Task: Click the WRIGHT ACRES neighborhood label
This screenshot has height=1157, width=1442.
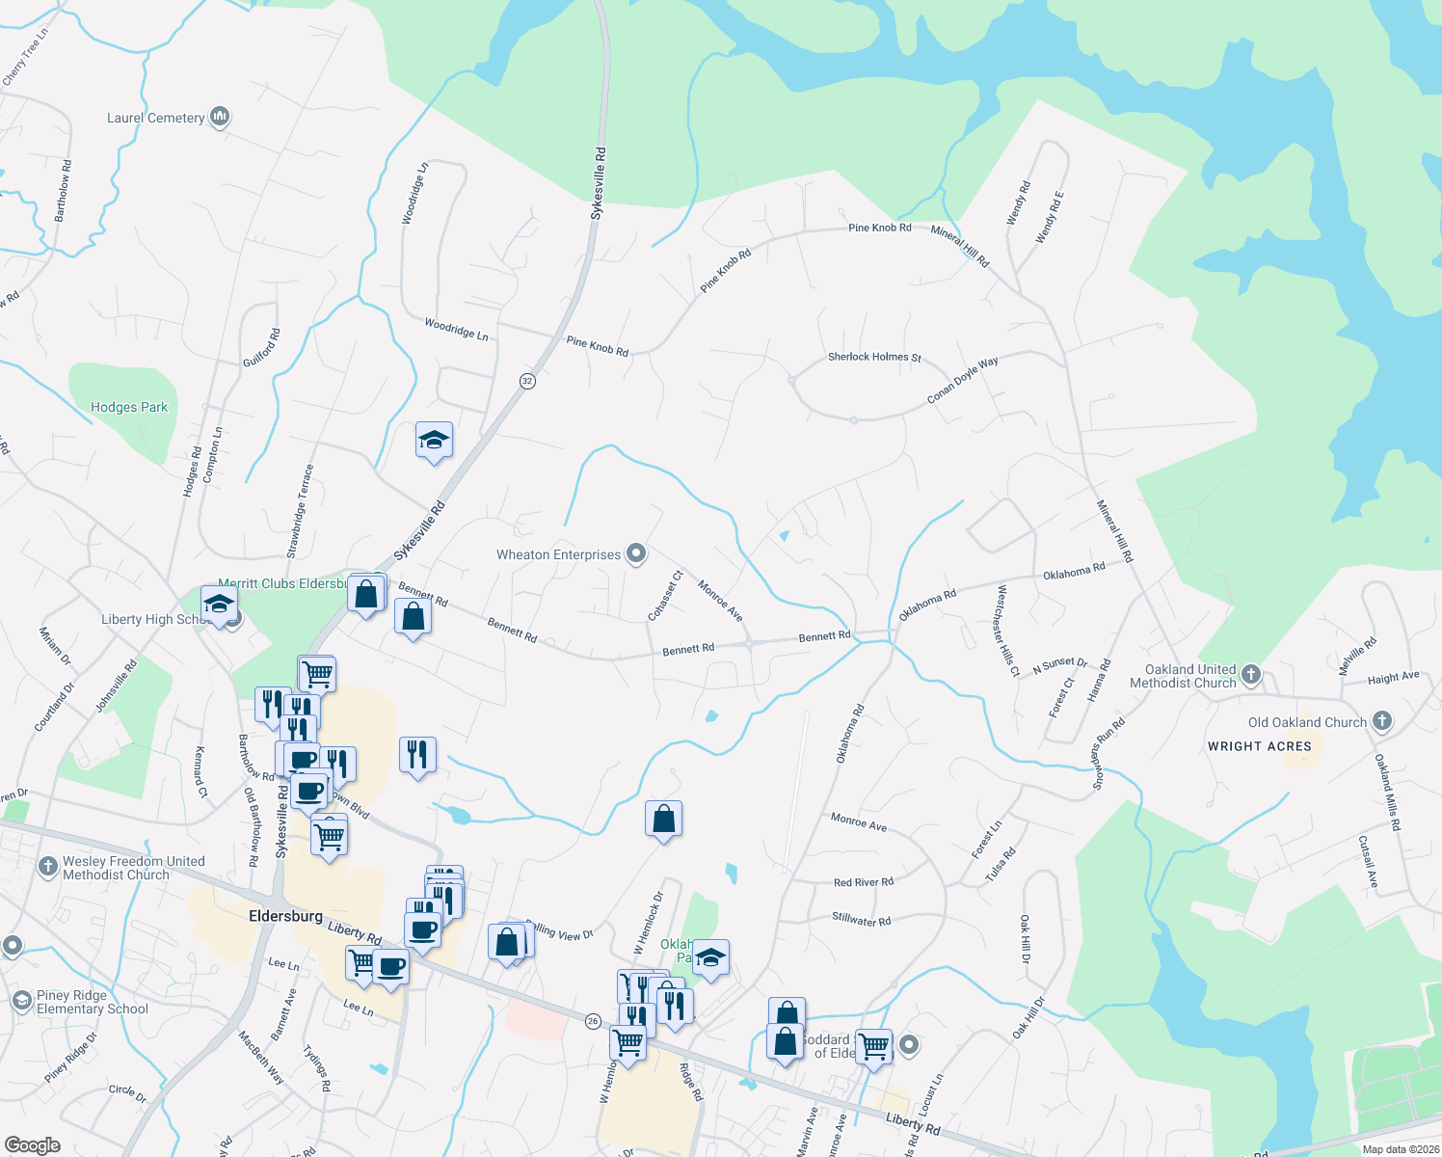Action: (1259, 746)
